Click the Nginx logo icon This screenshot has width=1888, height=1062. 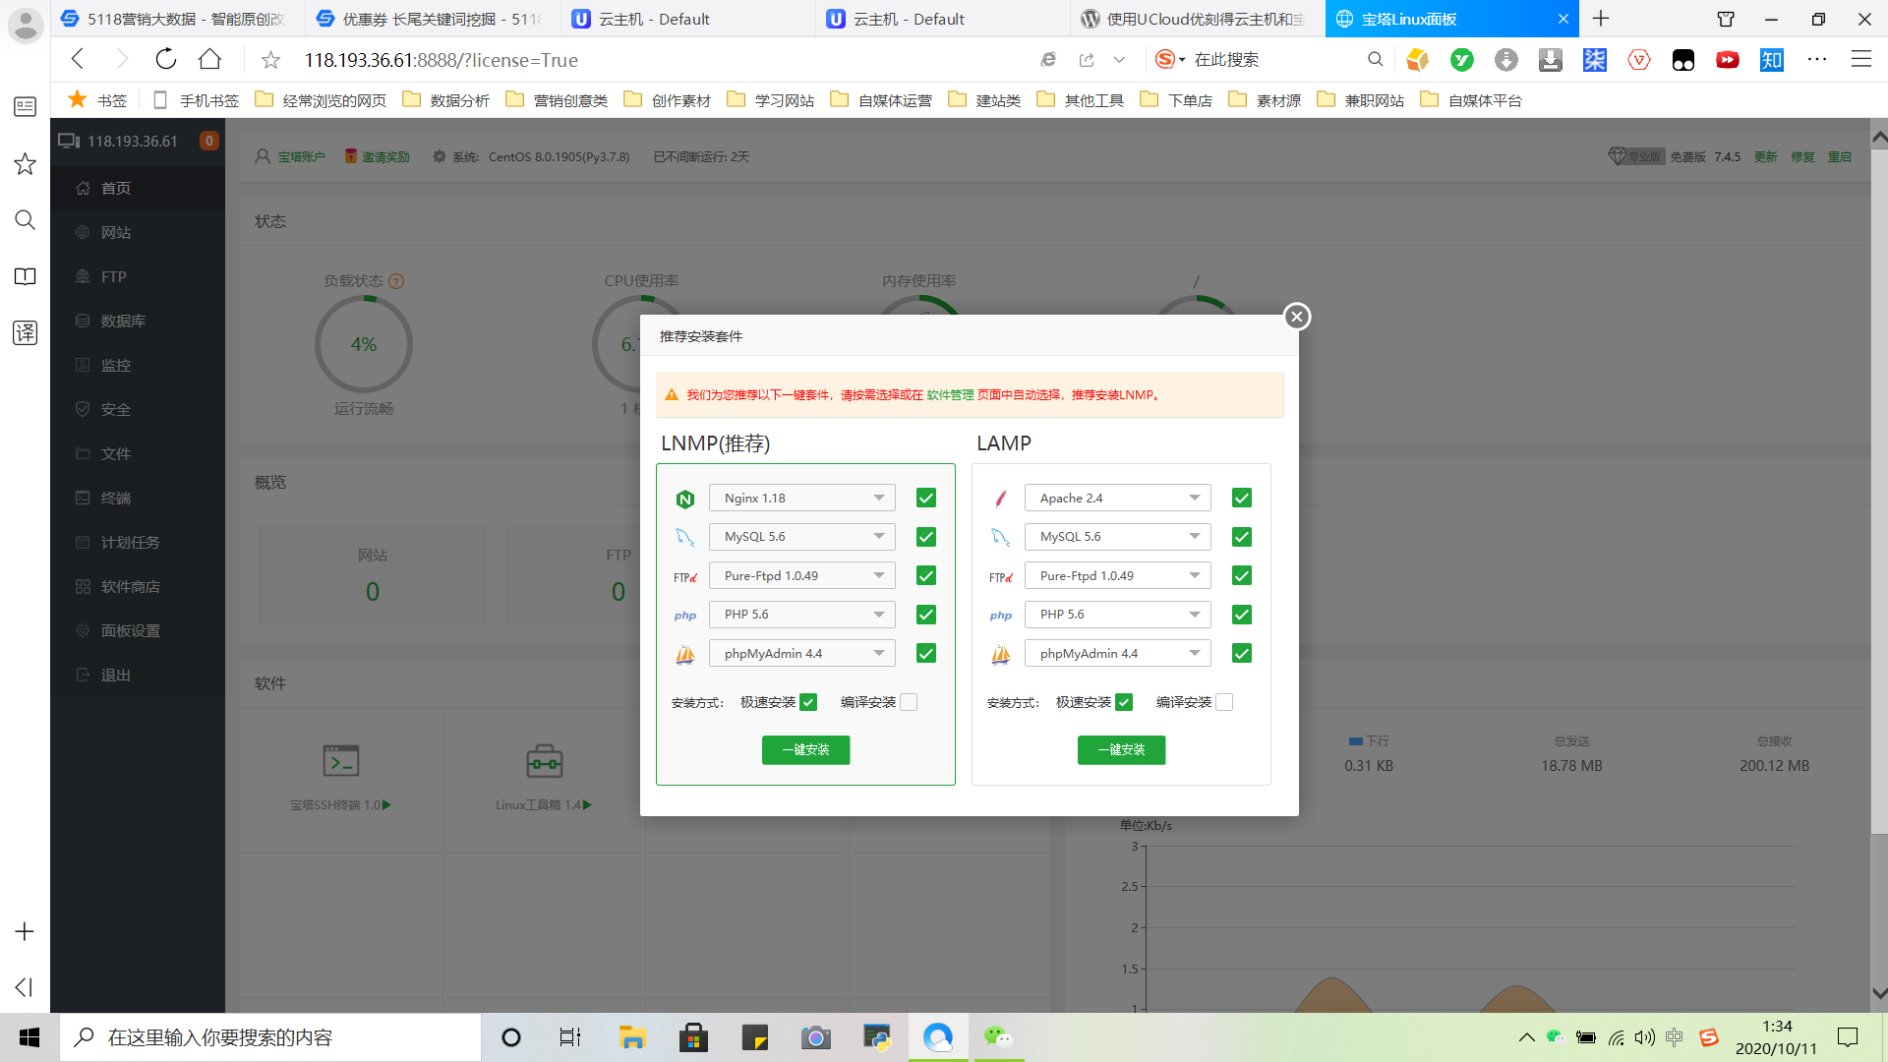[685, 499]
